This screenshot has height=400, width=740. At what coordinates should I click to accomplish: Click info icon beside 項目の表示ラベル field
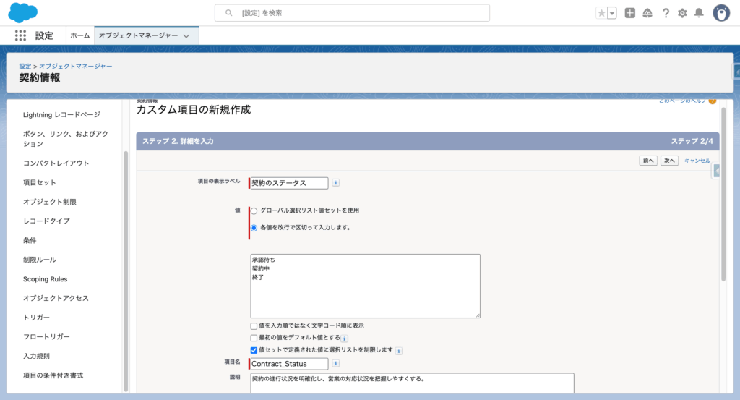point(336,183)
